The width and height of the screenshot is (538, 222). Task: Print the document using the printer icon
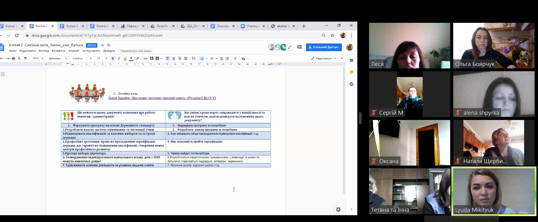coord(14,58)
